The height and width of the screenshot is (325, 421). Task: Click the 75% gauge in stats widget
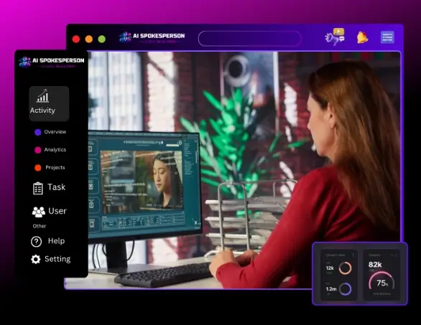(x=381, y=281)
